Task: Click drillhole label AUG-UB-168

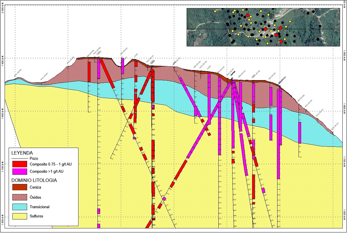Action: tap(256, 74)
